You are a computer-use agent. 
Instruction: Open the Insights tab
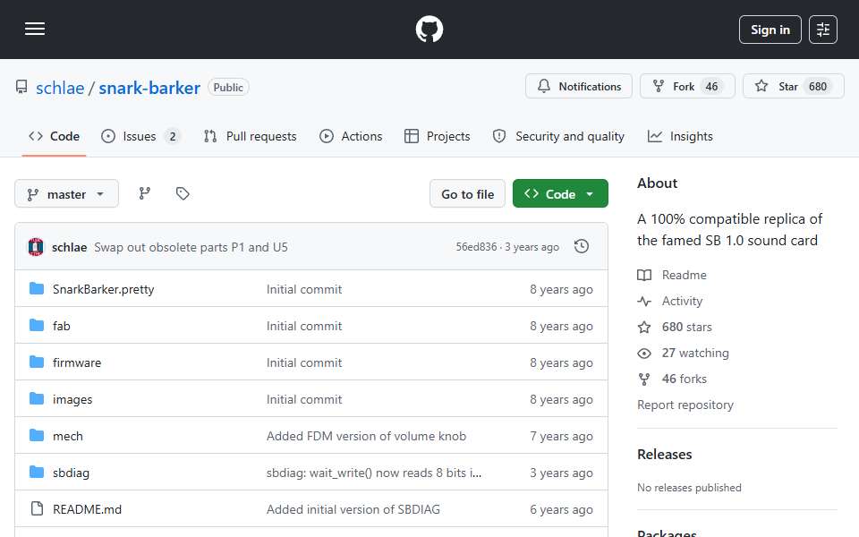pos(680,136)
